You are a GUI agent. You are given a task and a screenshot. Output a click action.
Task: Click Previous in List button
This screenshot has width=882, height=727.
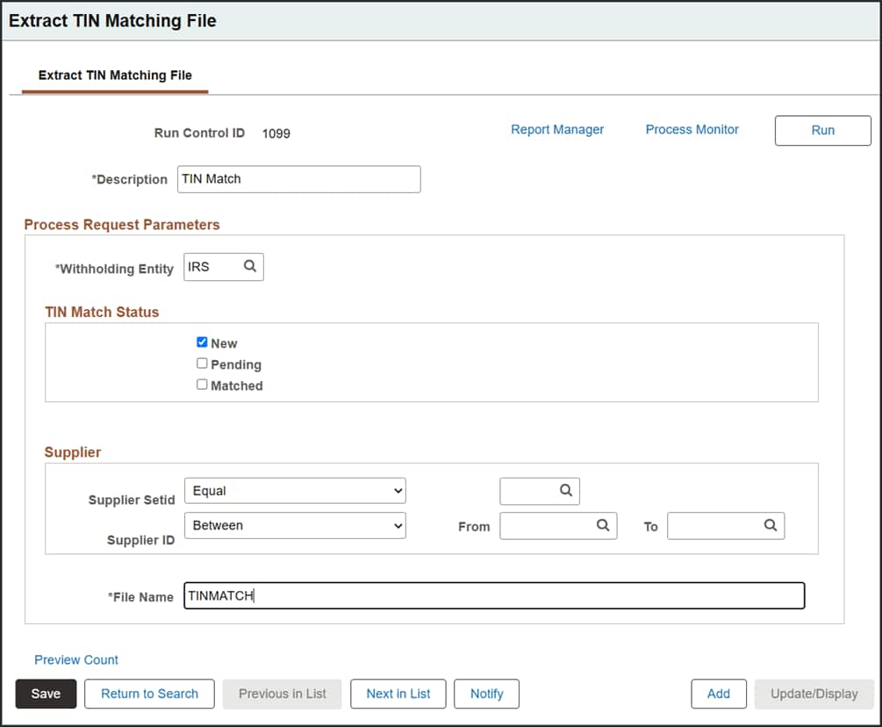coord(283,694)
